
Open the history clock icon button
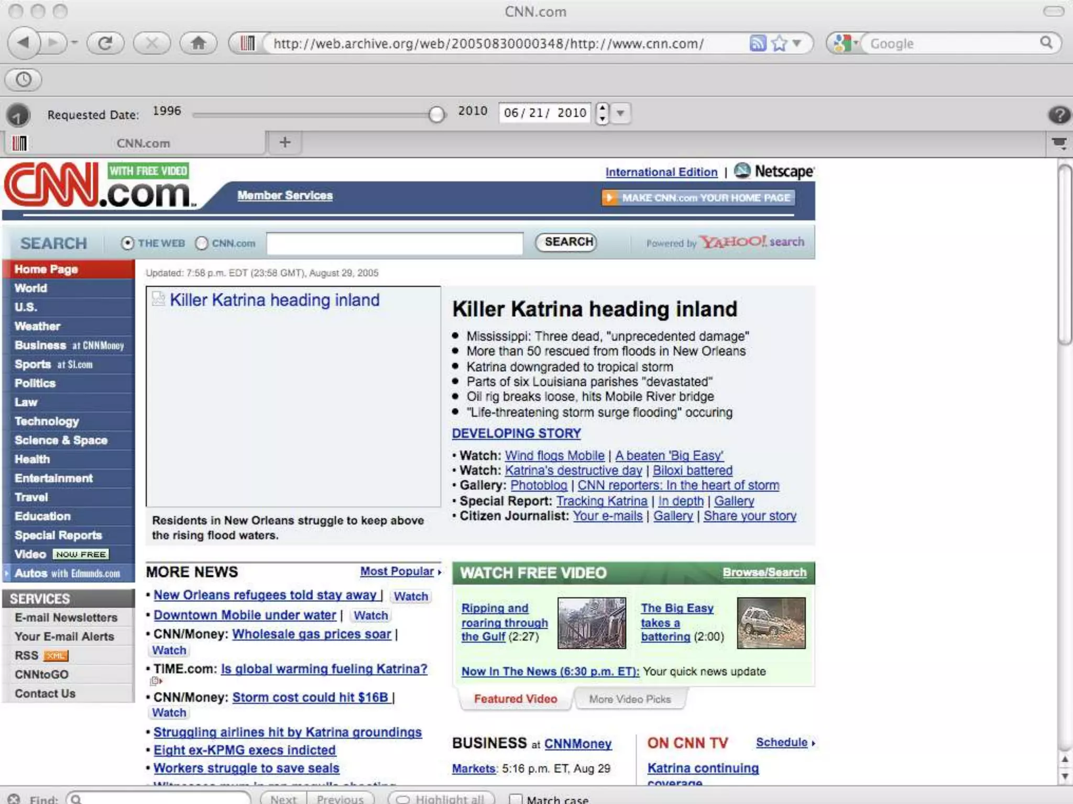(x=24, y=80)
